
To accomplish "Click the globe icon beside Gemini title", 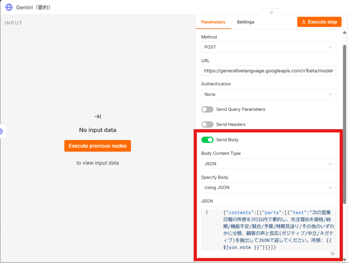I will coord(9,7).
